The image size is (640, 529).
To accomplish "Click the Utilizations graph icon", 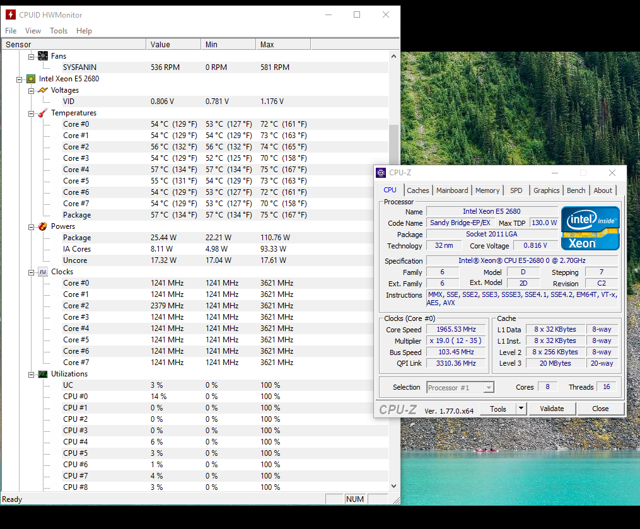I will 43,374.
